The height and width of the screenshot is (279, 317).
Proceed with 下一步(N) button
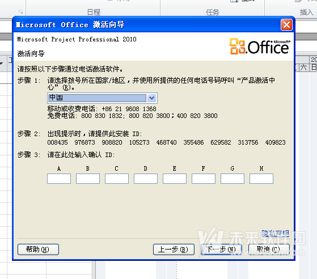221,250
